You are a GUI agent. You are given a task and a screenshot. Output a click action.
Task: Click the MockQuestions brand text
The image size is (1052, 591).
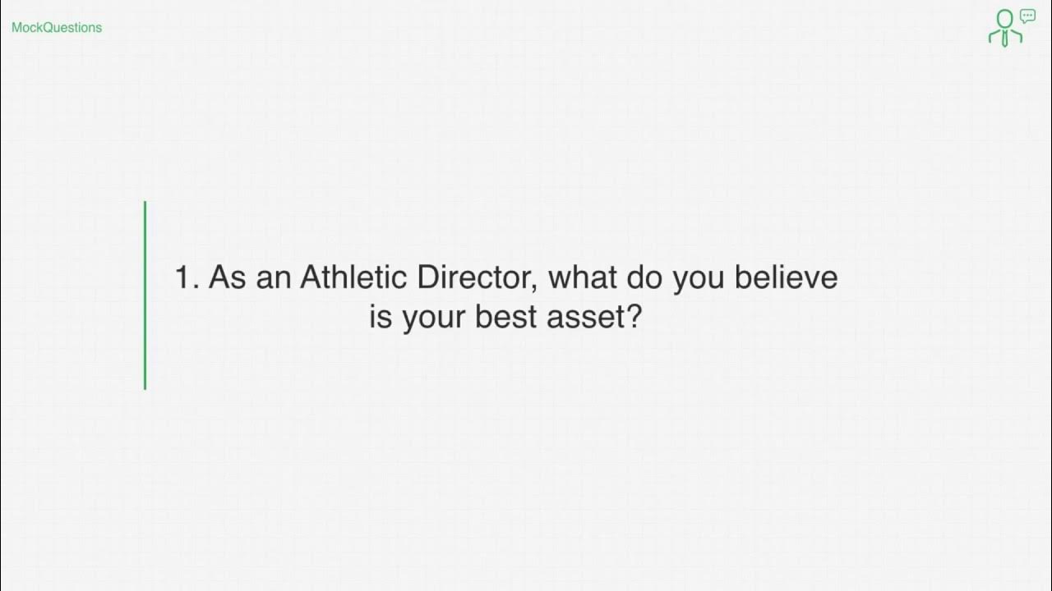57,28
